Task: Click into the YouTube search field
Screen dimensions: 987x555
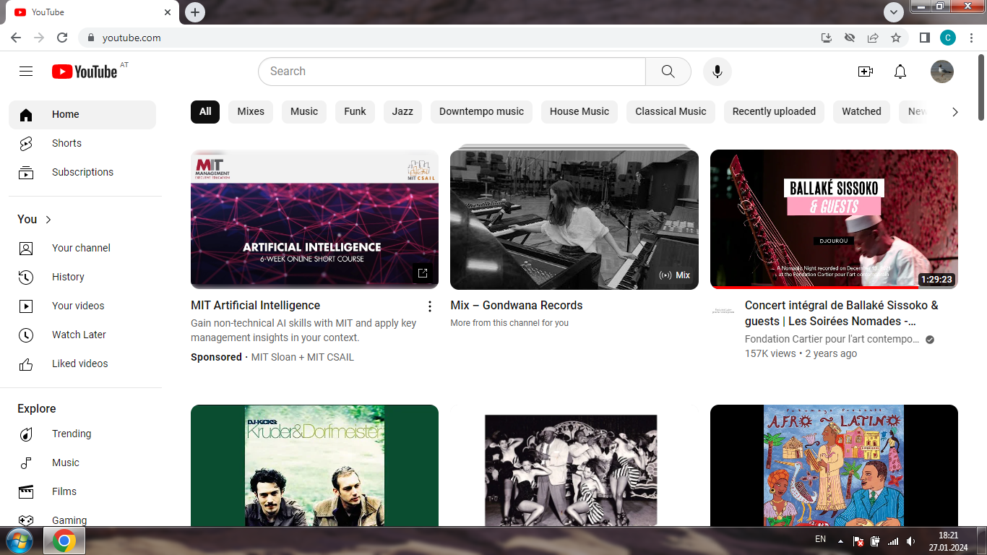Action: pyautogui.click(x=452, y=72)
